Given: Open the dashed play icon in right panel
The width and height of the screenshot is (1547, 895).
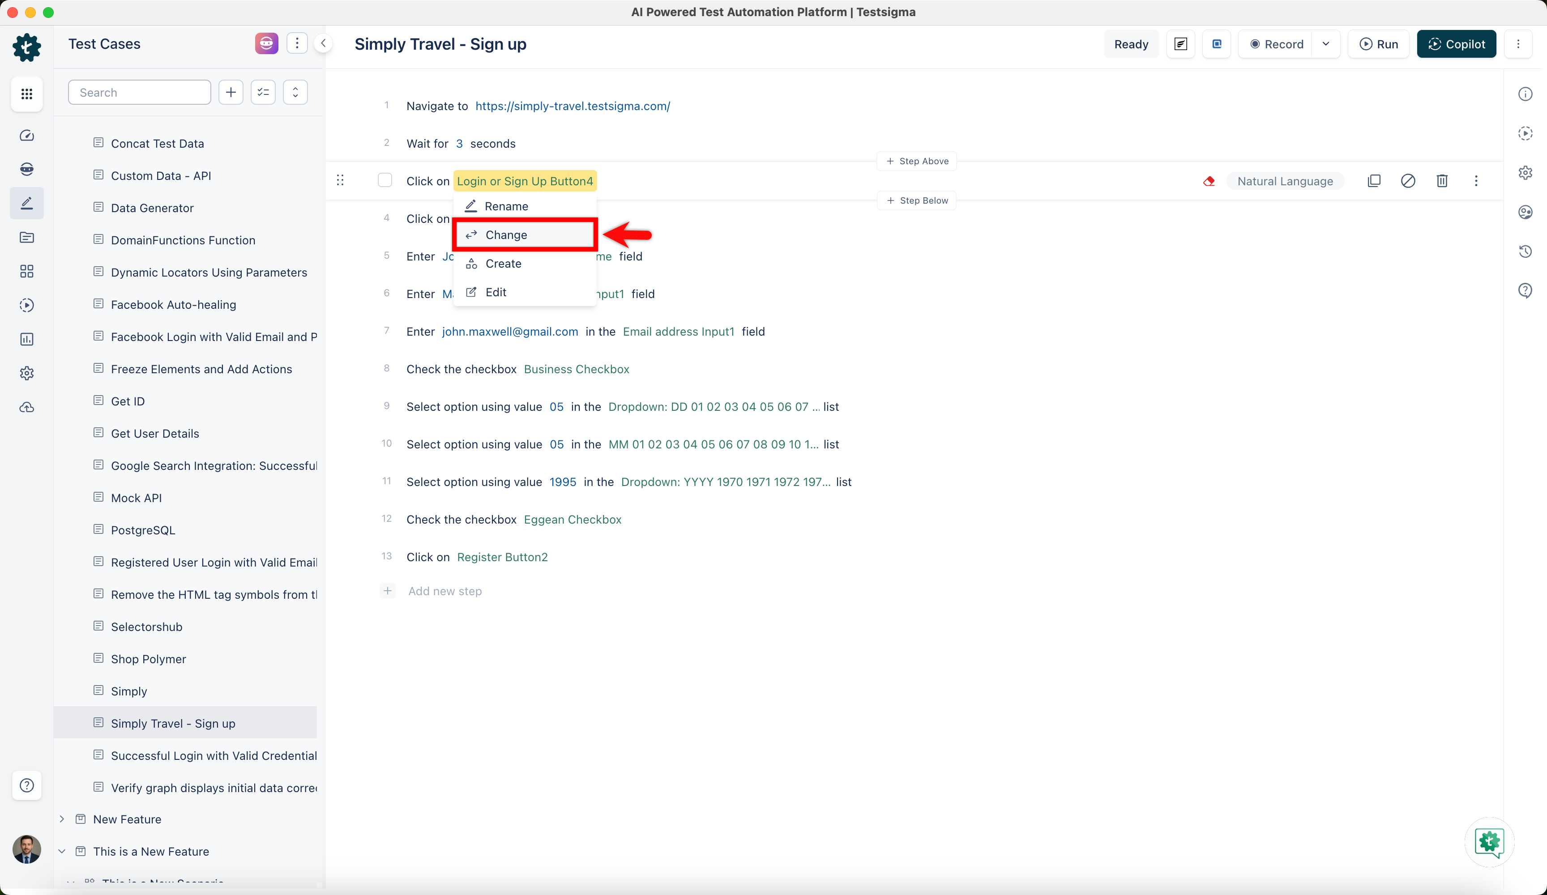Looking at the screenshot, I should pos(1526,133).
